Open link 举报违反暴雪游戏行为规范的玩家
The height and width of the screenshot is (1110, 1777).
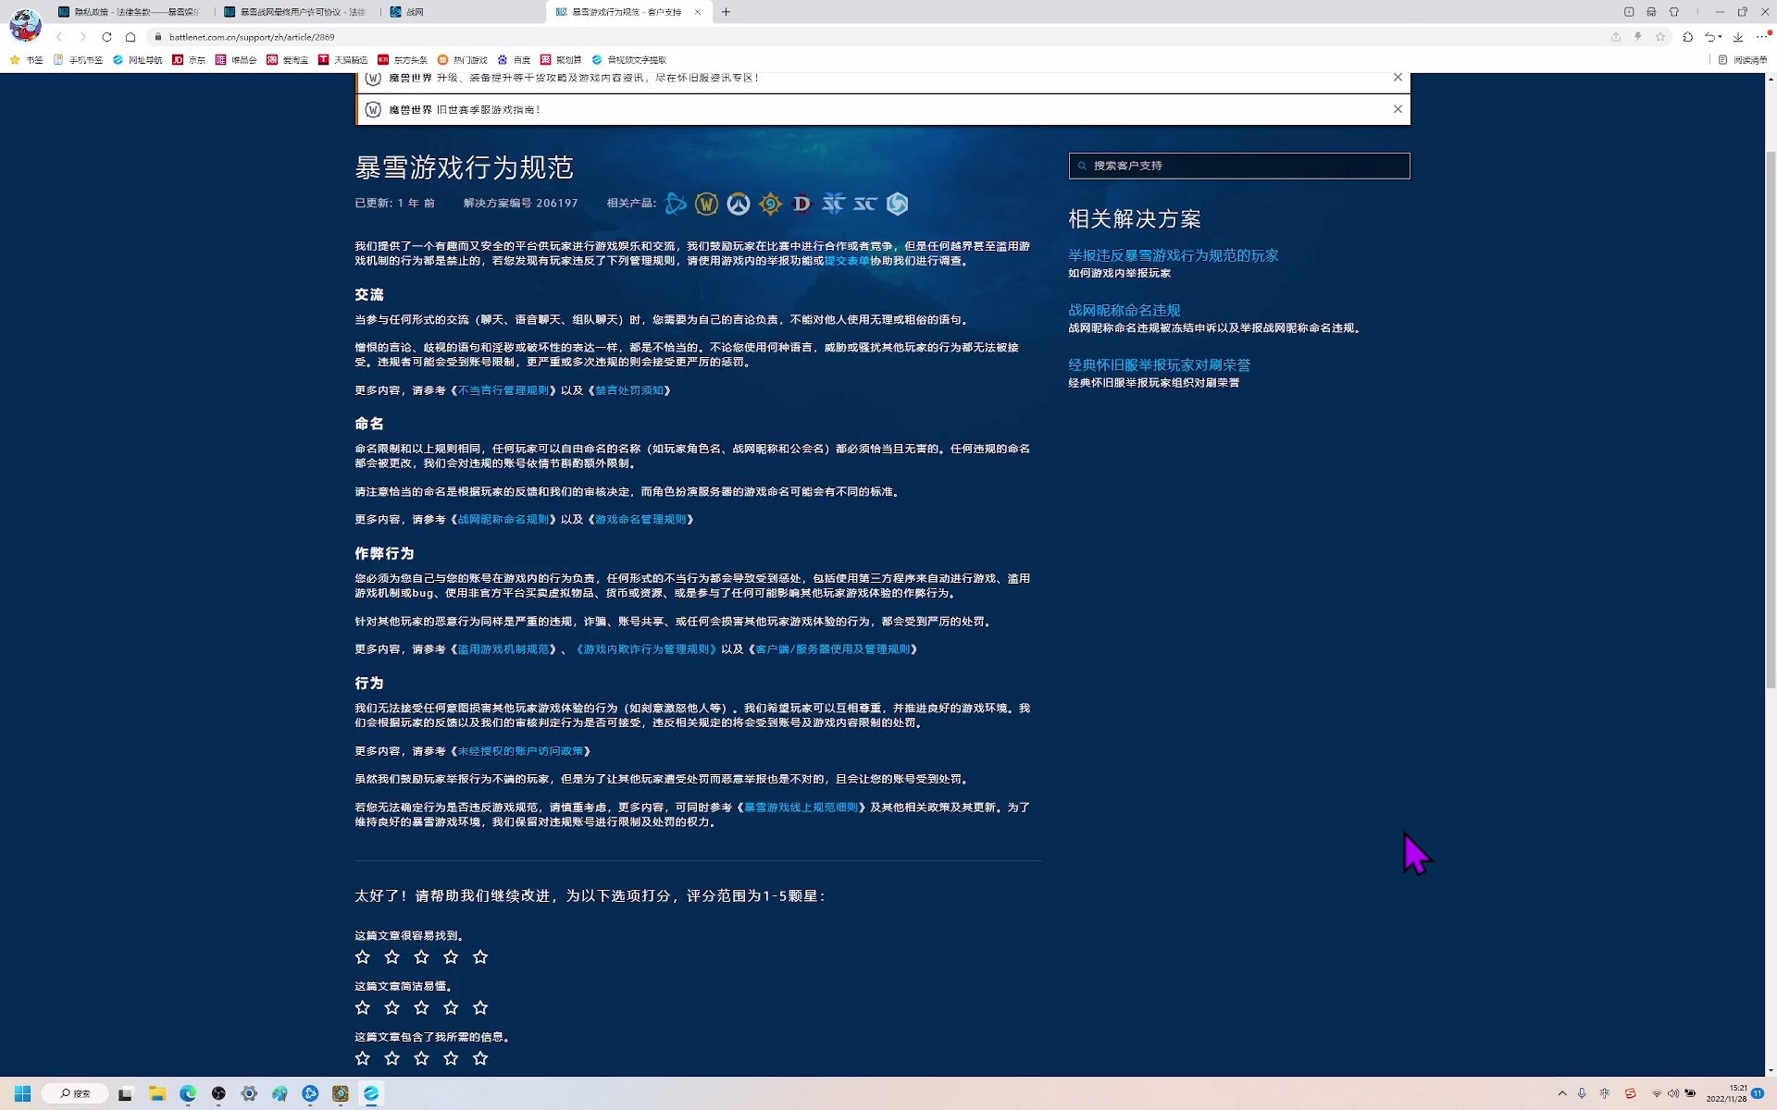tap(1173, 255)
